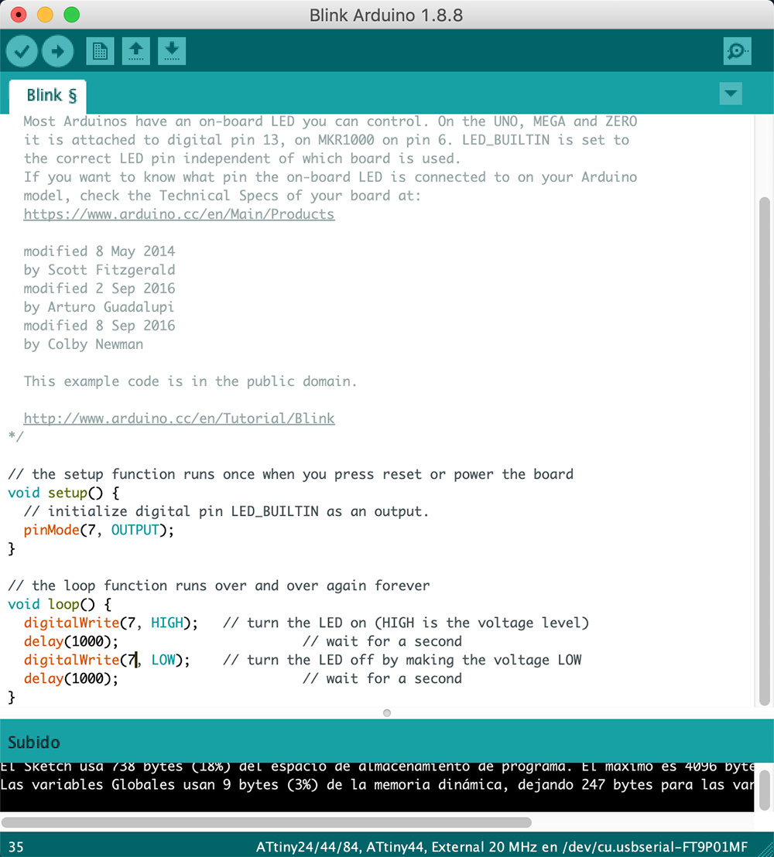Viewport: 774px width, 857px height.
Task: Click the editor vertical scrollbar
Action: pyautogui.click(x=764, y=451)
